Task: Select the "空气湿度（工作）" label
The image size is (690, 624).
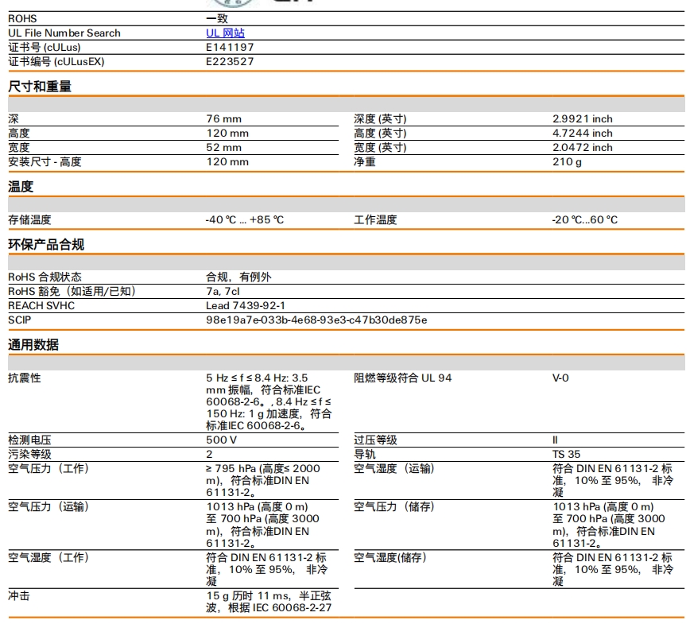Action: (48, 557)
